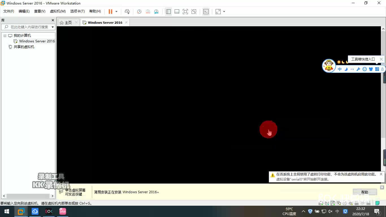
Task: Select the Windows Server 2016 tab
Action: coord(105,23)
